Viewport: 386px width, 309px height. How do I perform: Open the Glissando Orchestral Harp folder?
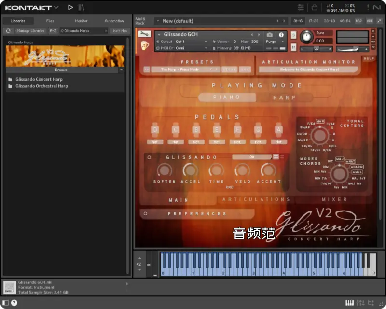[41, 86]
